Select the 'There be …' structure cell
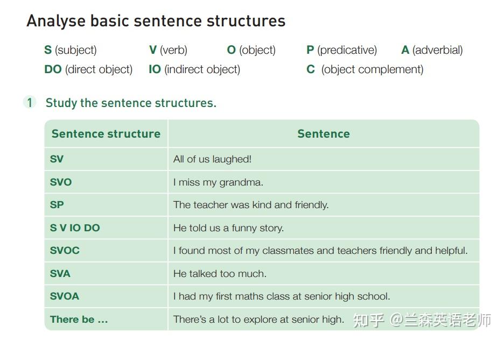Screen dimensions: 504x341 tap(79, 319)
